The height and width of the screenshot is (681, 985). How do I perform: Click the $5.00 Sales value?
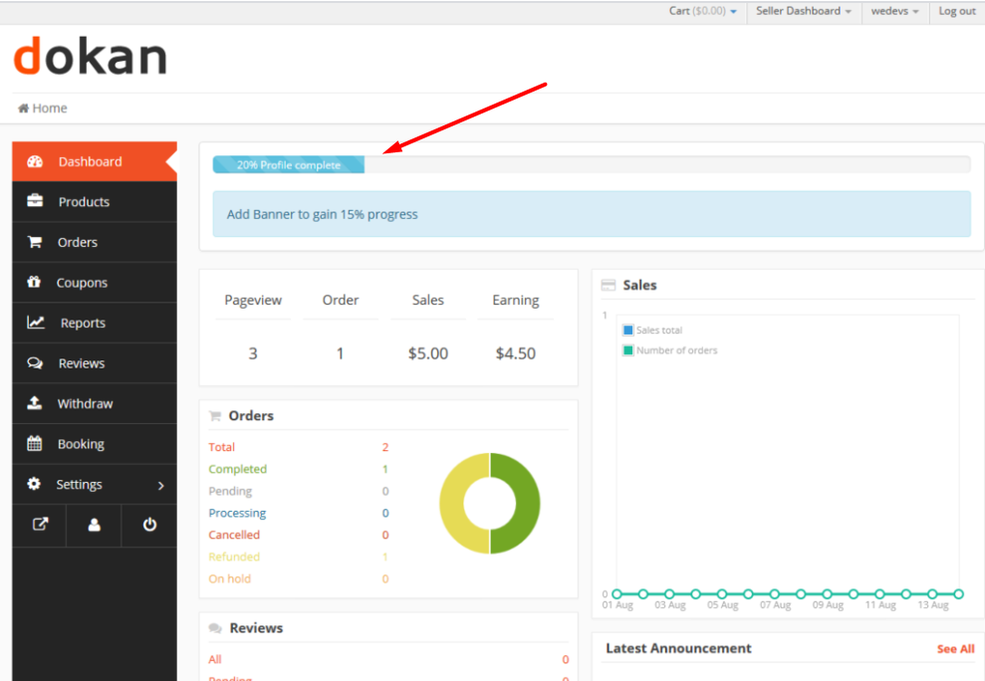428,353
